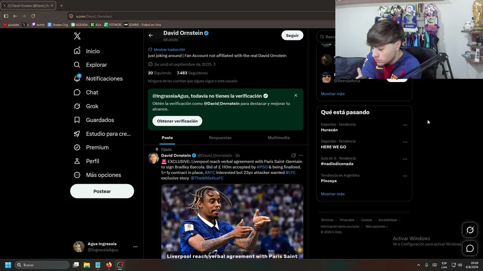Open the 20 Siguiendo list

click(x=160, y=73)
